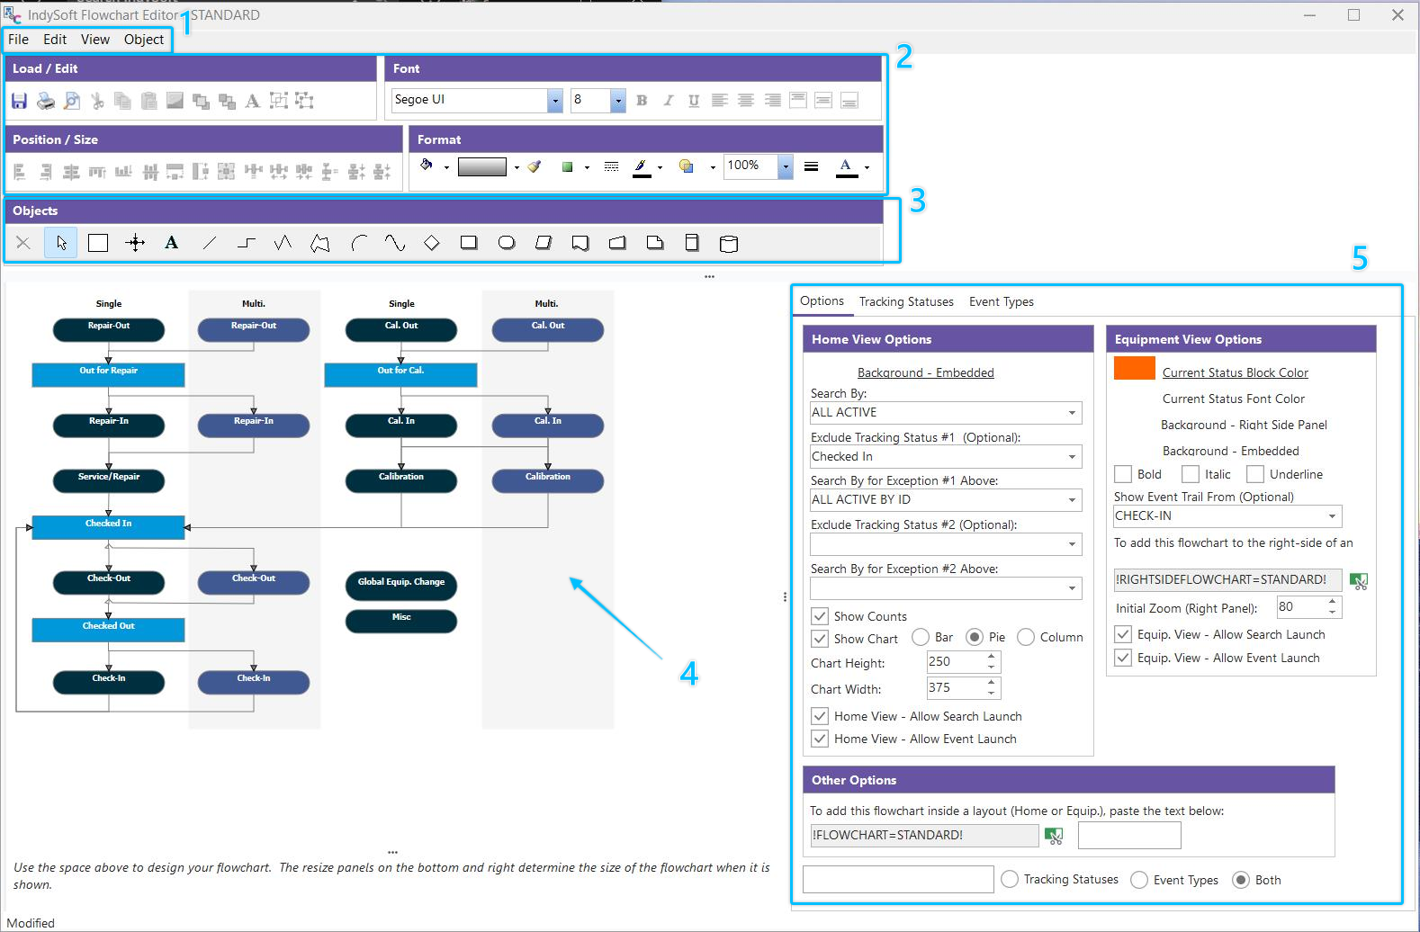Open the Object menu

pos(144,40)
